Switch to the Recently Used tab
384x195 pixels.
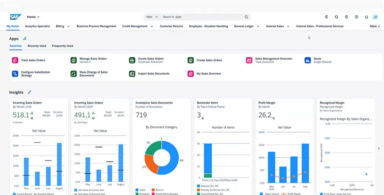[37, 46]
